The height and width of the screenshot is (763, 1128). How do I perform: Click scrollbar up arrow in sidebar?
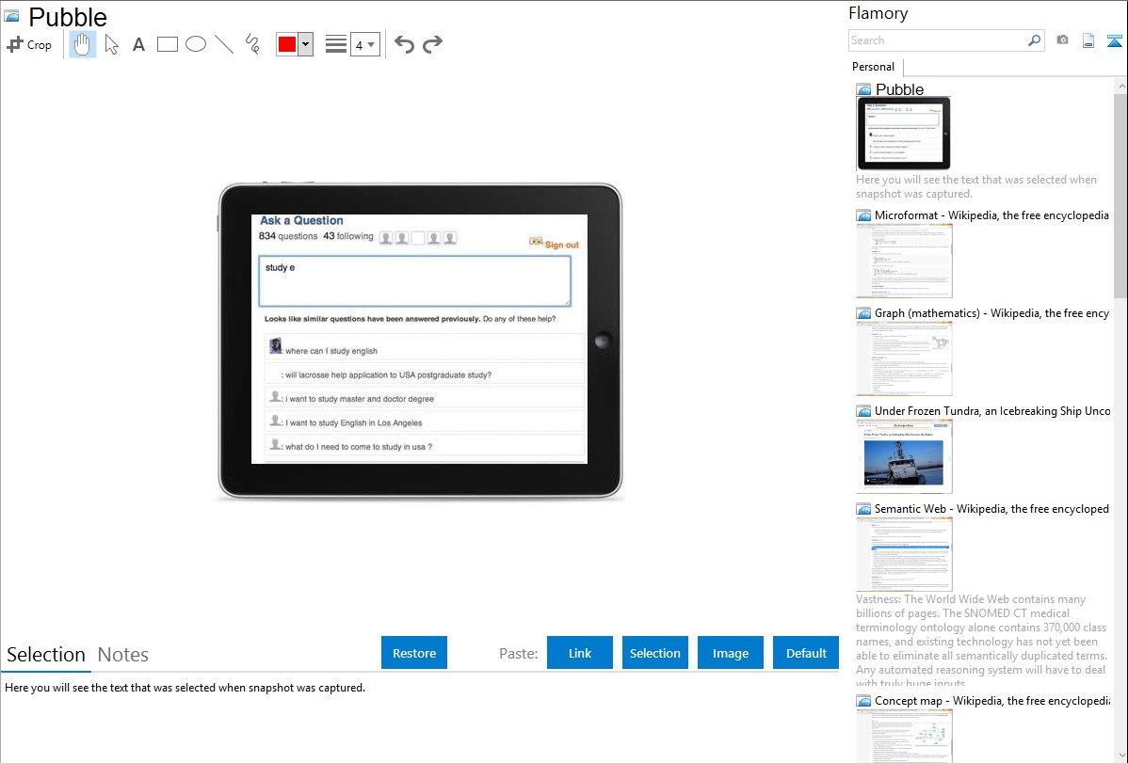tap(1120, 86)
